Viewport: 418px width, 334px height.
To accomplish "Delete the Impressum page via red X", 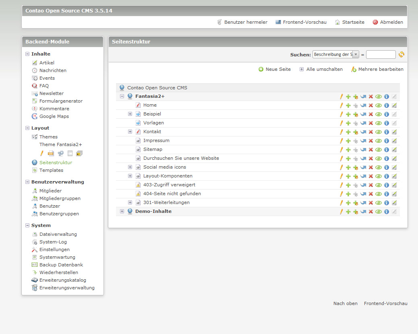I will 371,141.
